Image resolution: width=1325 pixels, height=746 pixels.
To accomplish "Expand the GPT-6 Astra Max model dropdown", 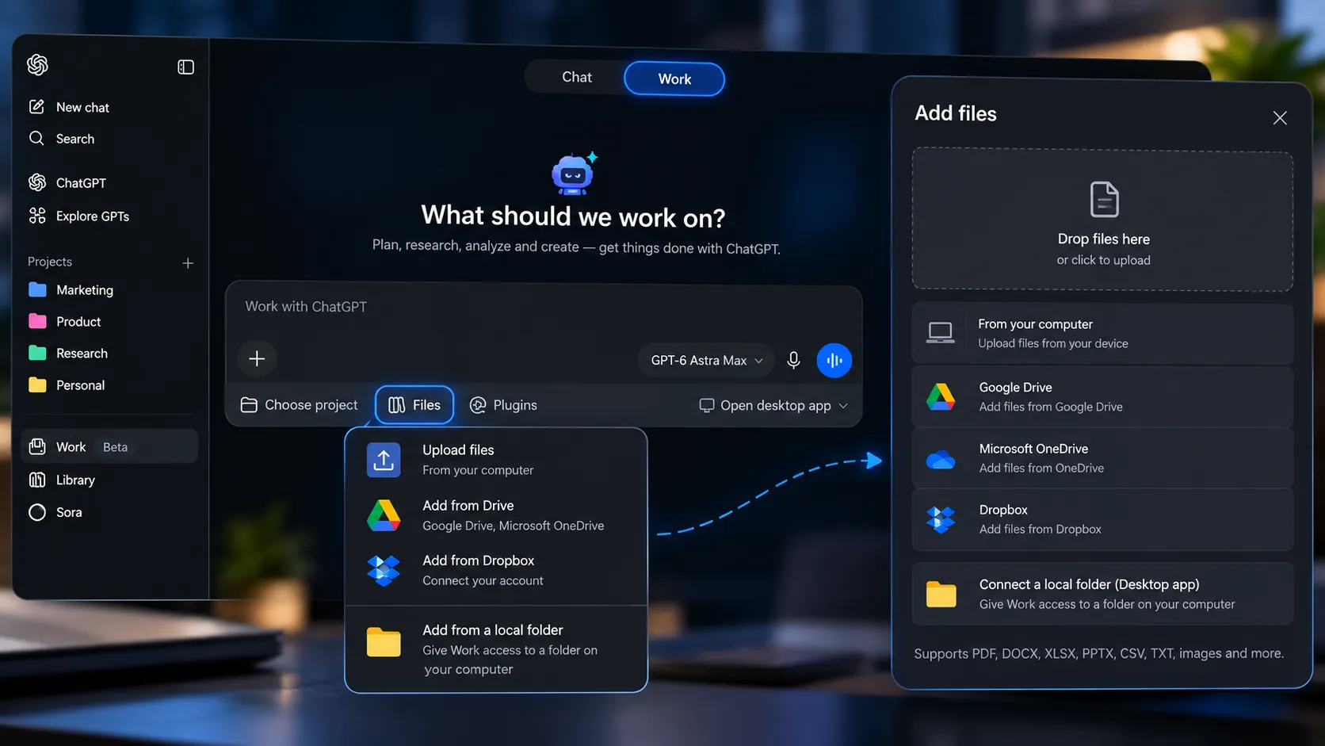I will (x=705, y=360).
